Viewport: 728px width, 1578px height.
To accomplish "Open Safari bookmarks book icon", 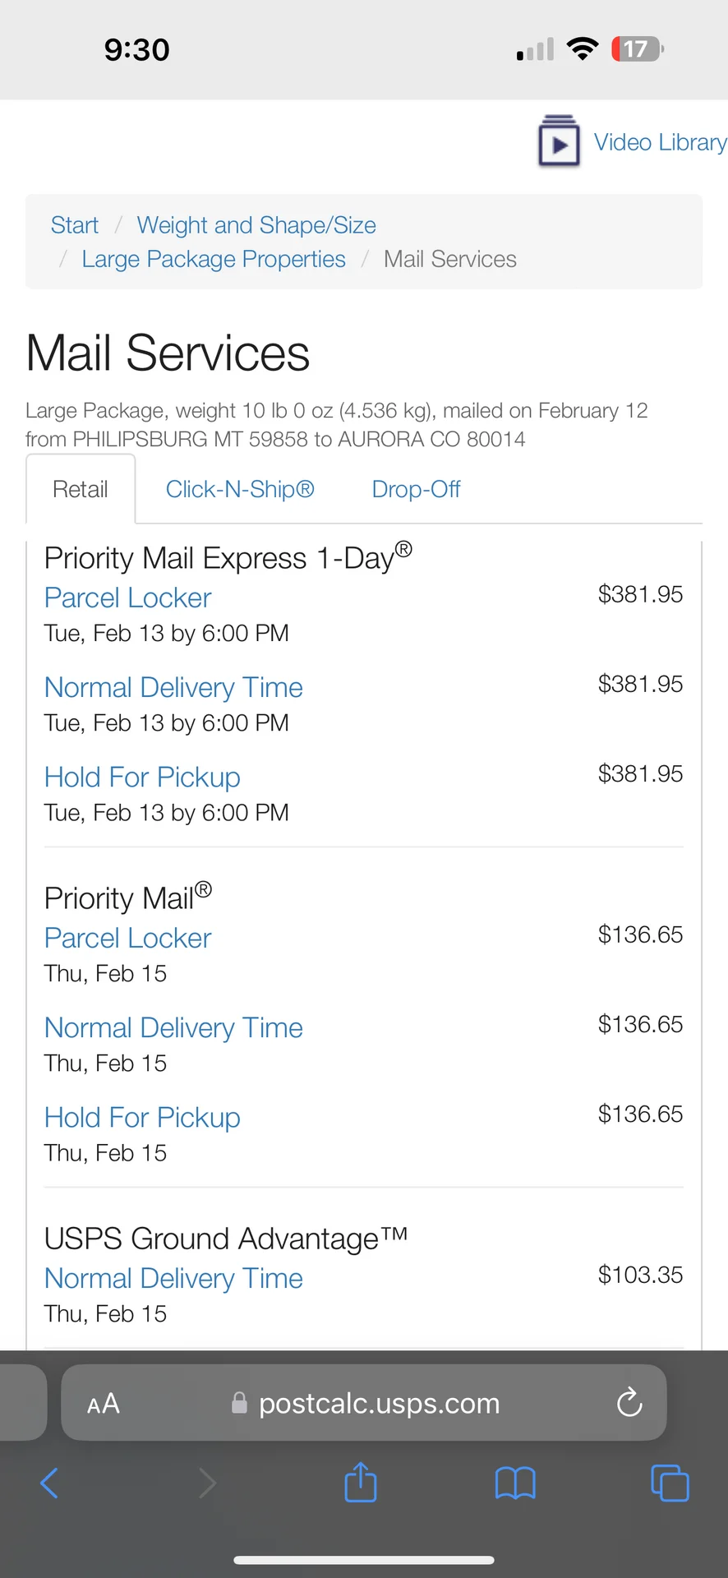I will [515, 1483].
